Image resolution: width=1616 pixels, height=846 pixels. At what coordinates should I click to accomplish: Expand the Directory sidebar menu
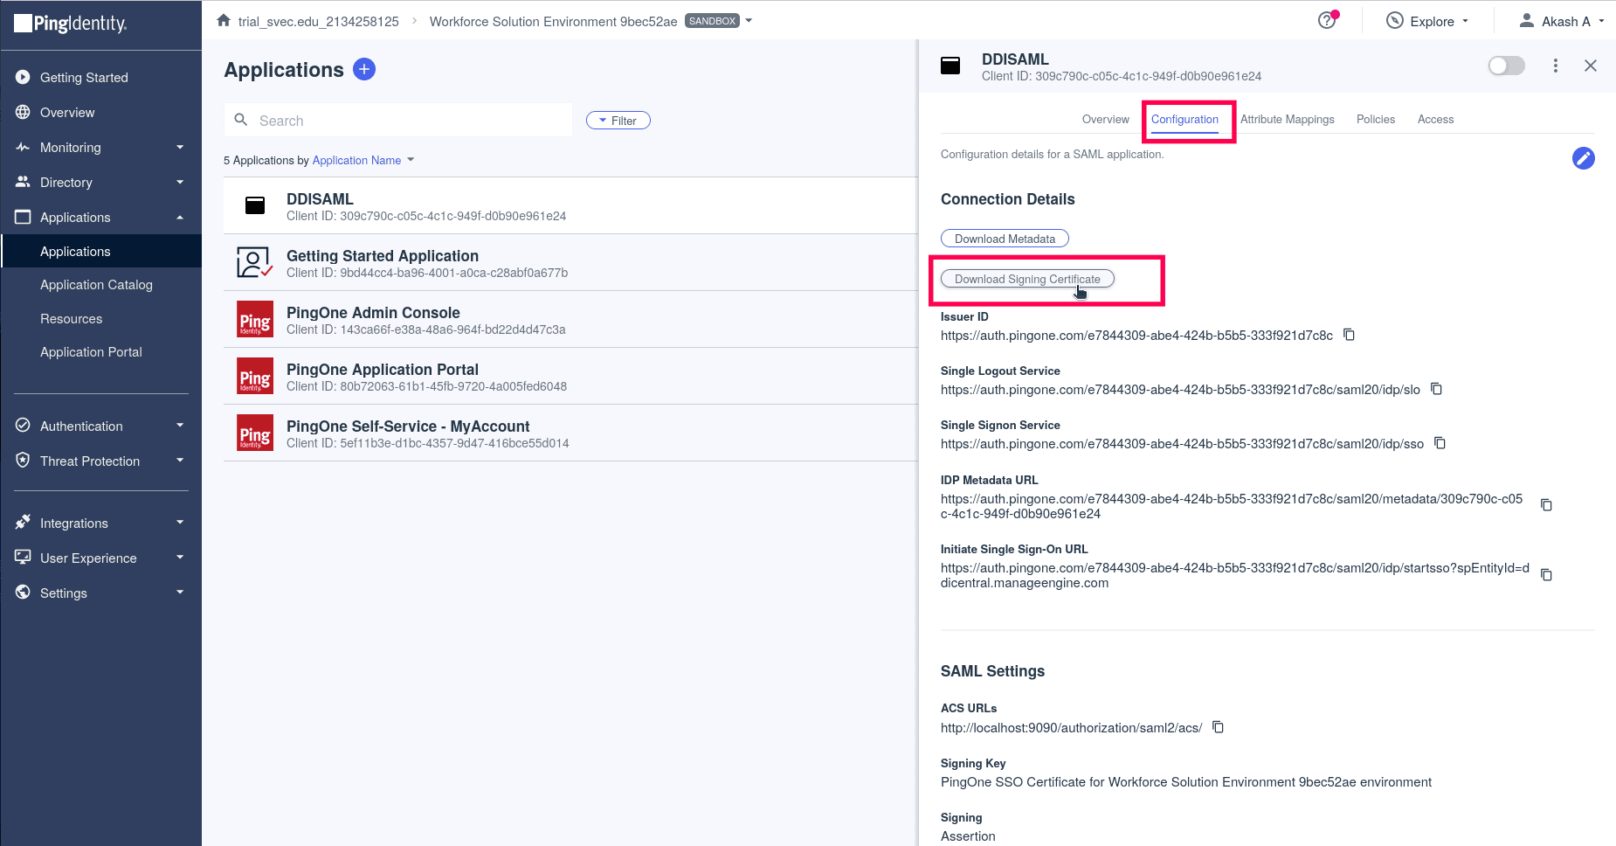pos(180,182)
